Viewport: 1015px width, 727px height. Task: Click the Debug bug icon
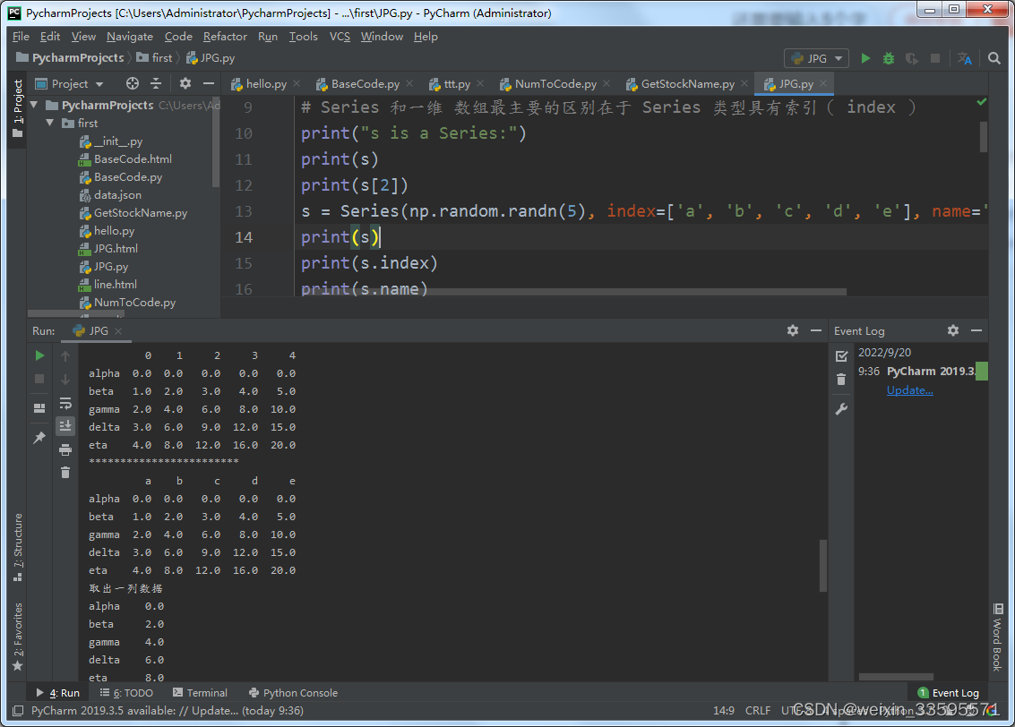(x=889, y=58)
